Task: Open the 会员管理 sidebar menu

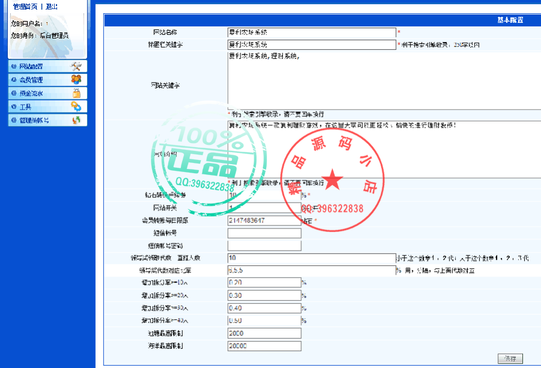Action: pos(47,80)
